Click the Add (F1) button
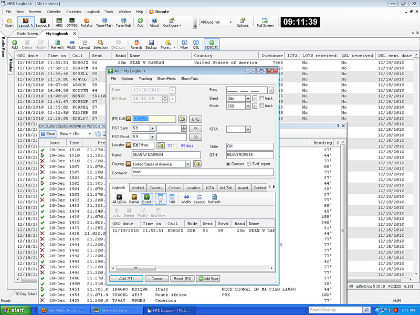Screen dimensions: 420x315 126,279
